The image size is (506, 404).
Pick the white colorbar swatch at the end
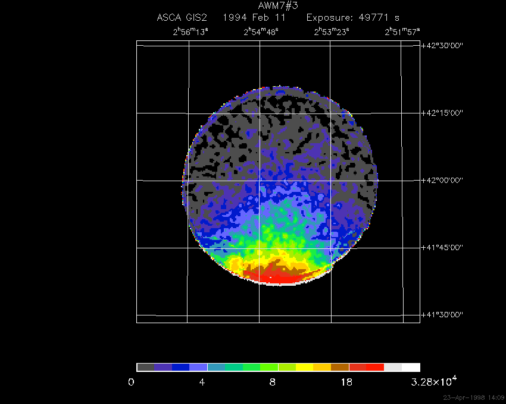(411, 367)
